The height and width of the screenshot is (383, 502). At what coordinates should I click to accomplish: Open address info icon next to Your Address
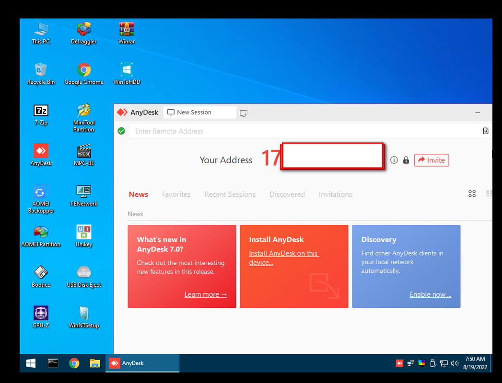(x=394, y=160)
